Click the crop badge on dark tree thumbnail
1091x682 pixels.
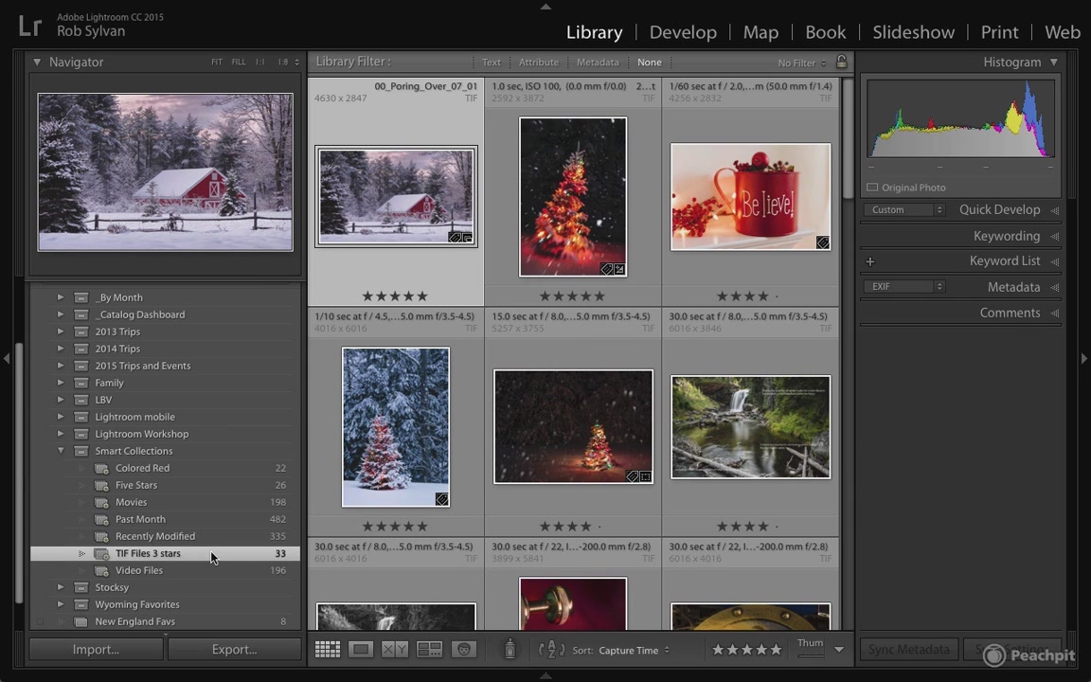click(x=646, y=476)
